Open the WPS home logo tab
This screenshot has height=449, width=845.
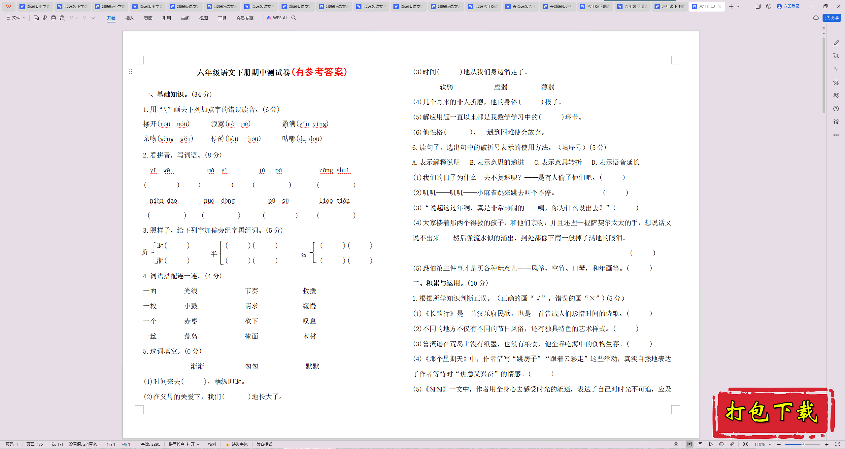(9, 6)
